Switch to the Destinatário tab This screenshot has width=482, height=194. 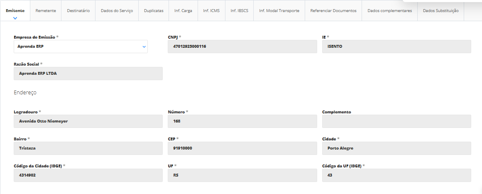78,11
